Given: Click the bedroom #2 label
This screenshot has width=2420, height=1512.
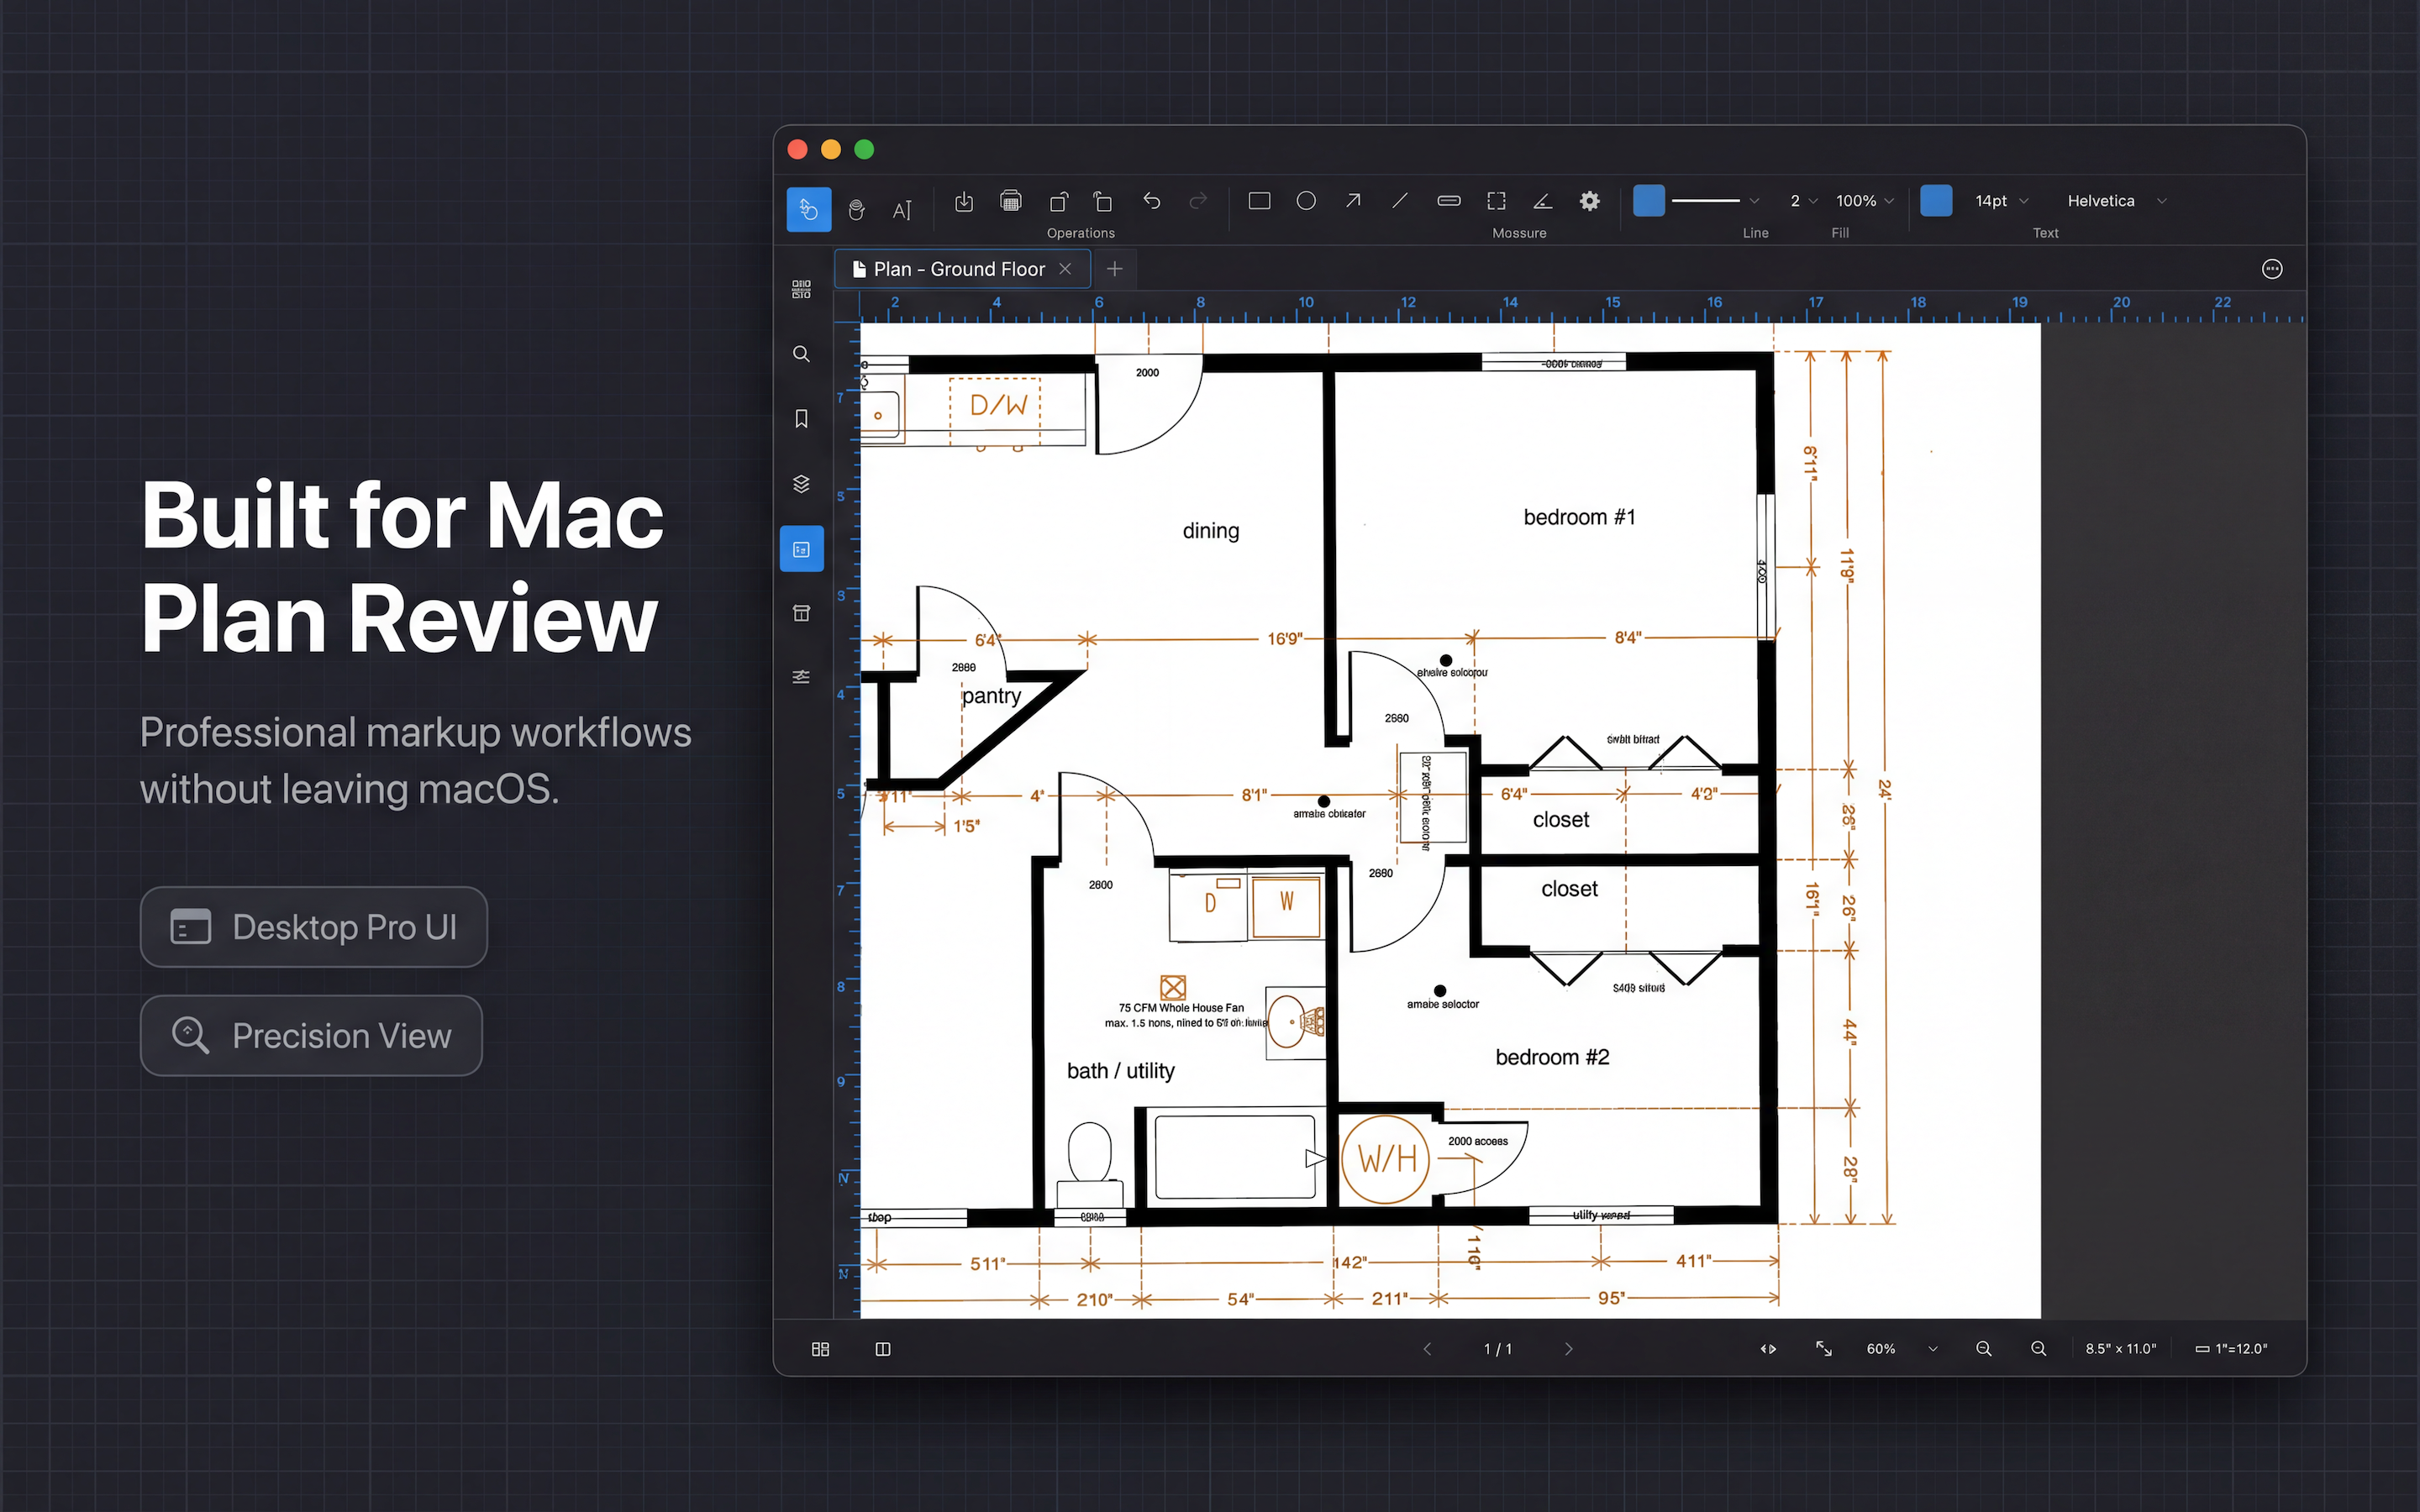Looking at the screenshot, I should [x=1552, y=1057].
